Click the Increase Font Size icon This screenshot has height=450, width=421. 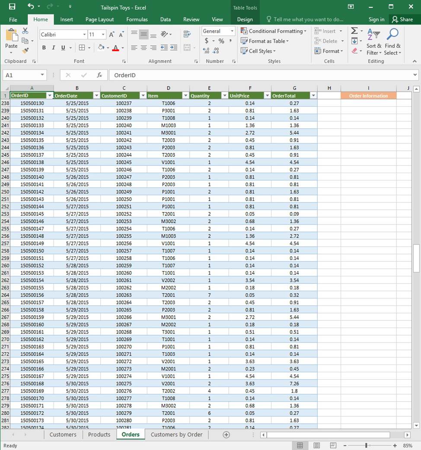coord(112,35)
